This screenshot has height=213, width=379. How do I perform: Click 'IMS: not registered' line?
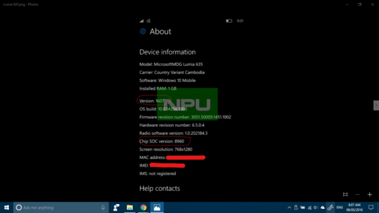point(158,173)
